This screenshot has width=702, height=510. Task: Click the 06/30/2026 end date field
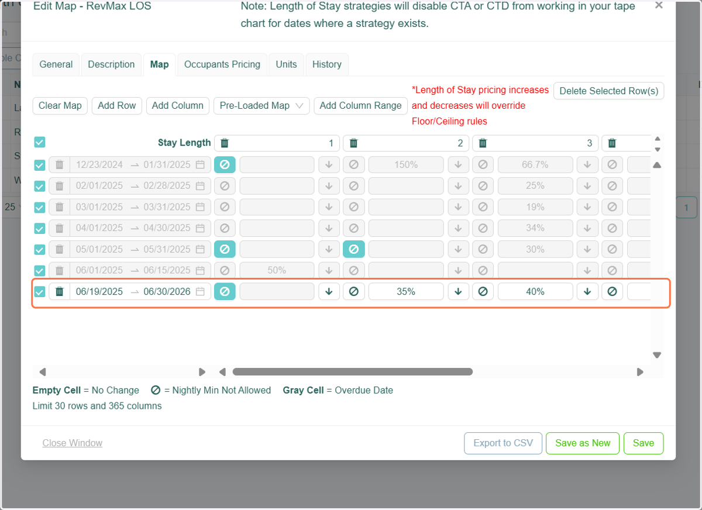coord(167,291)
